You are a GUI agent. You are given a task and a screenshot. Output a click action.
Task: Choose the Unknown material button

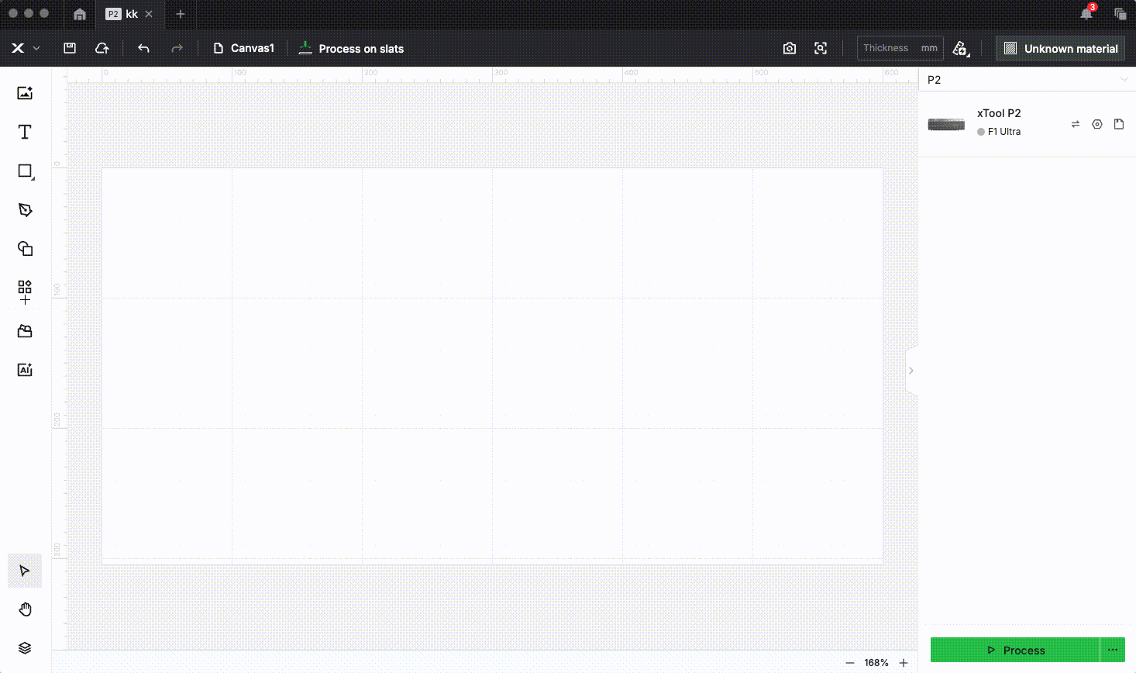click(x=1061, y=48)
